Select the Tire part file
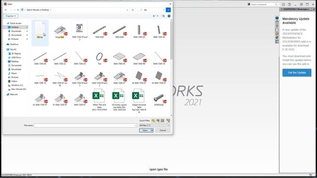Viewport: 317px width, 178px height. 99,58
